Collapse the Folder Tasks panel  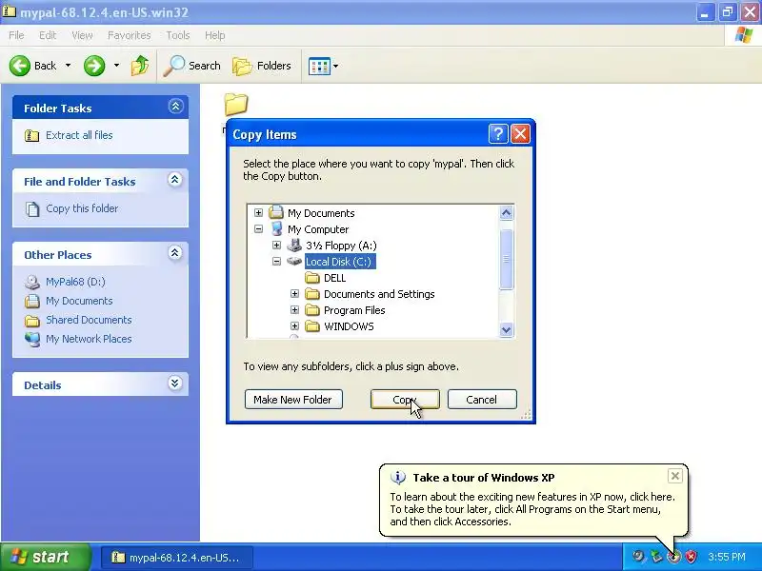point(175,107)
